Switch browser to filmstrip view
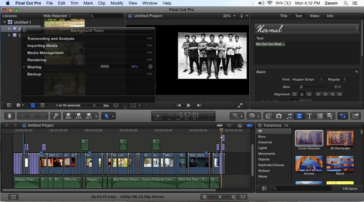 pyautogui.click(x=33, y=105)
